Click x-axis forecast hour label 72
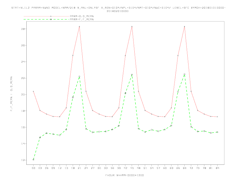The image size is (237, 183). [x=191, y=168]
